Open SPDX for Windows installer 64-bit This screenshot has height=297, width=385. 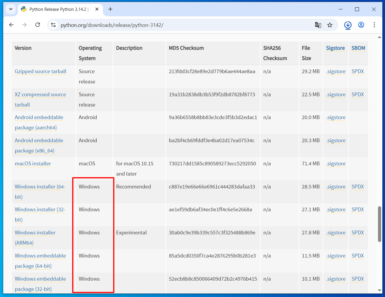coord(358,187)
